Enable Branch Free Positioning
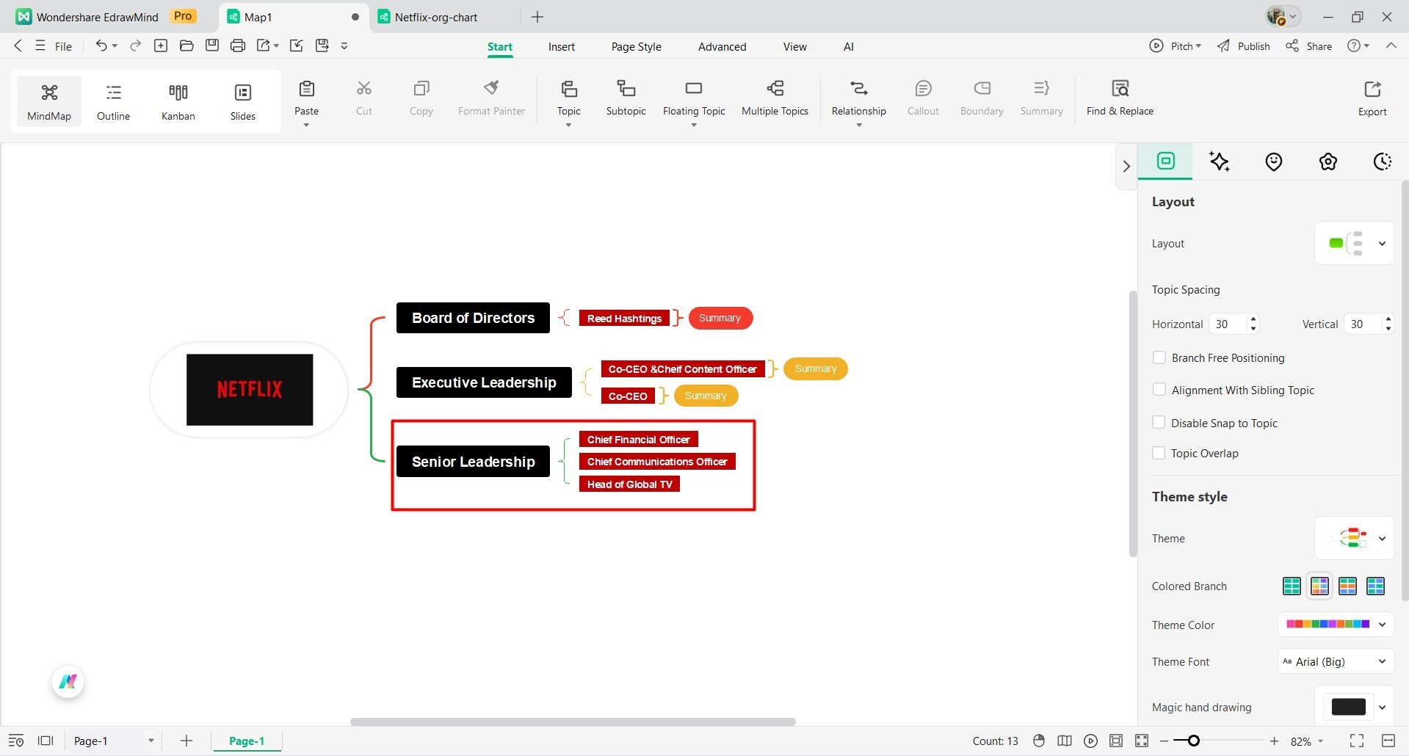Viewport: 1409px width, 756px height. pos(1159,357)
